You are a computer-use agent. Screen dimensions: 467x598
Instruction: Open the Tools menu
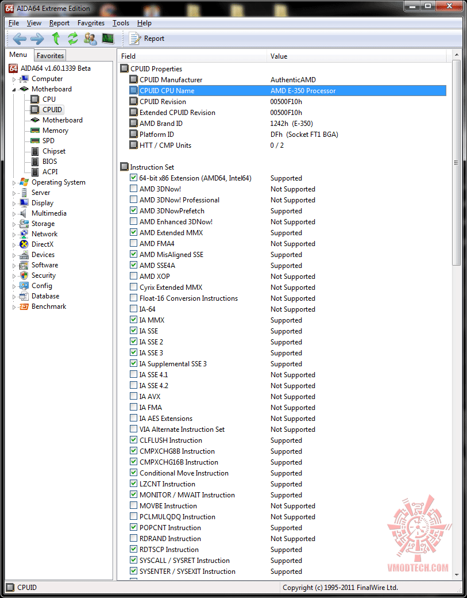click(x=121, y=23)
